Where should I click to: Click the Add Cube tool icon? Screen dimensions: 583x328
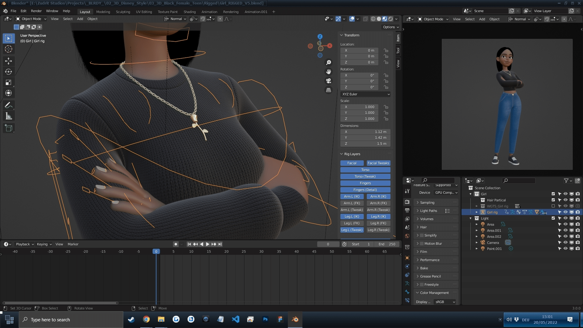[x=9, y=128]
